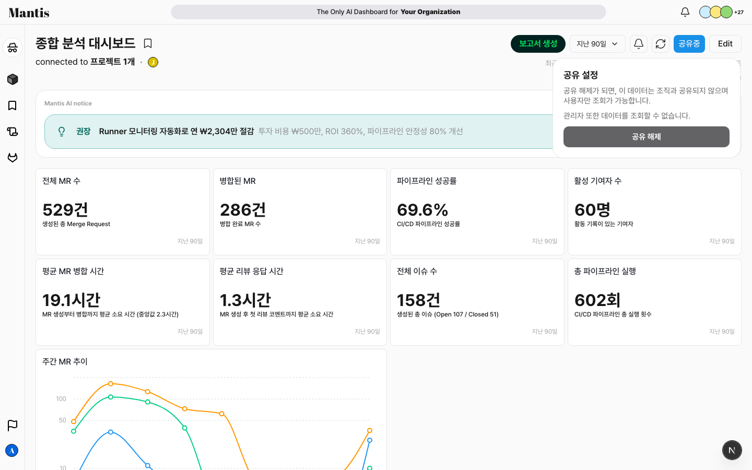Click the 1.3시간 value

click(245, 300)
